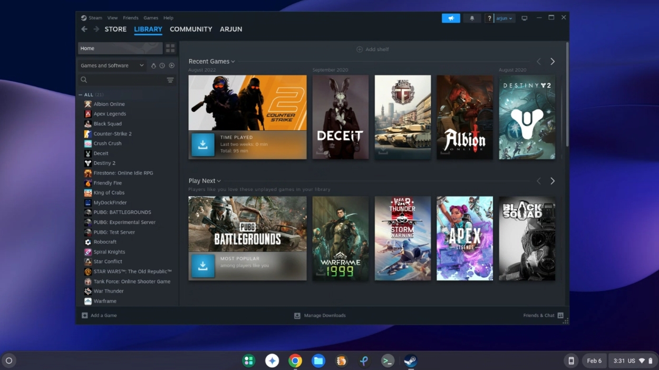This screenshot has height=370, width=659.
Task: Open the Albion Online game cover
Action: pyautogui.click(x=464, y=117)
